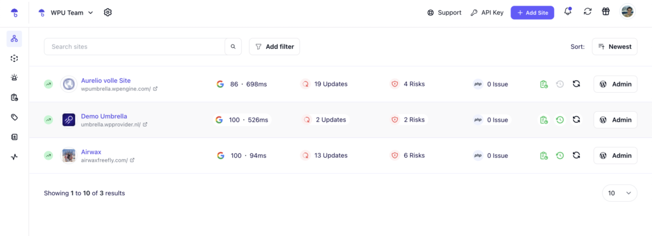Open backup history for Airwax
The width and height of the screenshot is (652, 236).
[560, 155]
